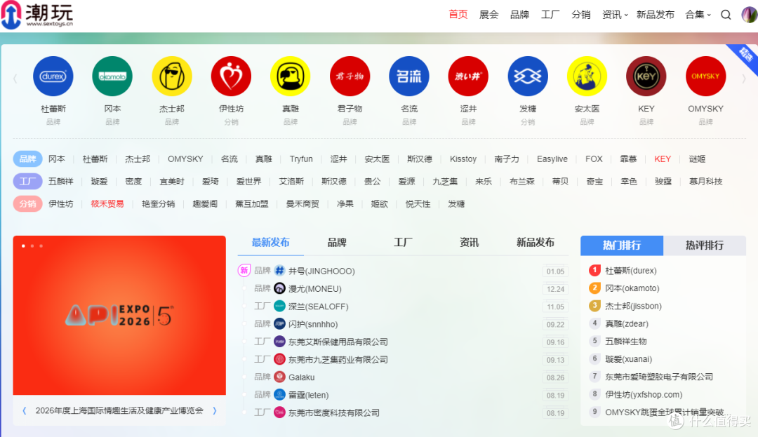Click the 东莞市九芝集药业 red icon
The width and height of the screenshot is (758, 437).
point(279,359)
